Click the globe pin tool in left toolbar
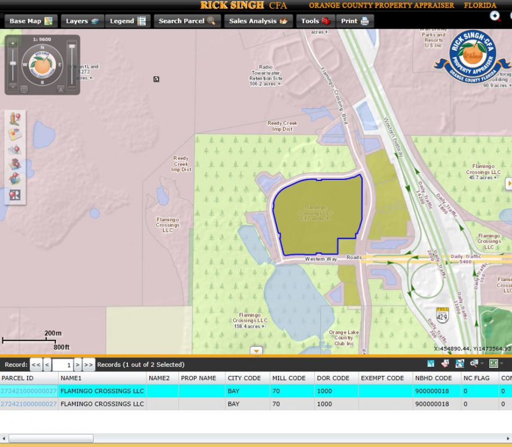The height and width of the screenshot is (447, 512). click(15, 179)
